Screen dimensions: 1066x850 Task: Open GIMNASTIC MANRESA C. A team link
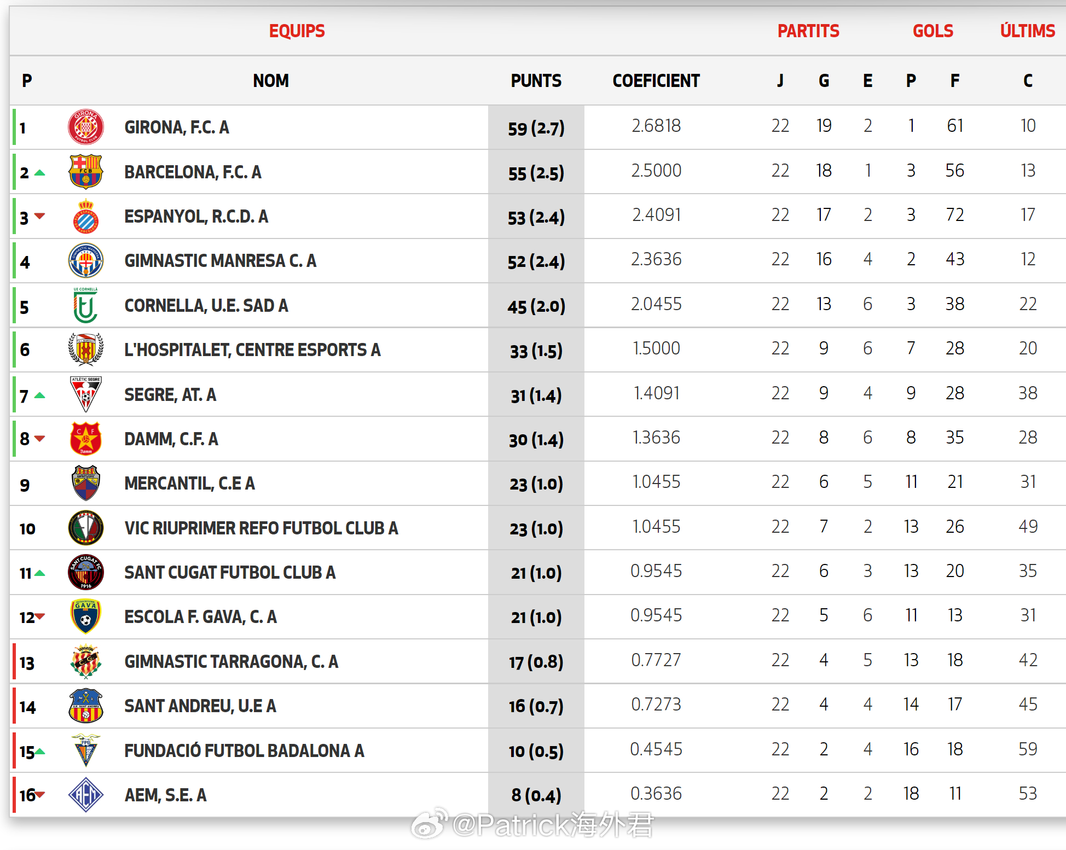pyautogui.click(x=220, y=261)
